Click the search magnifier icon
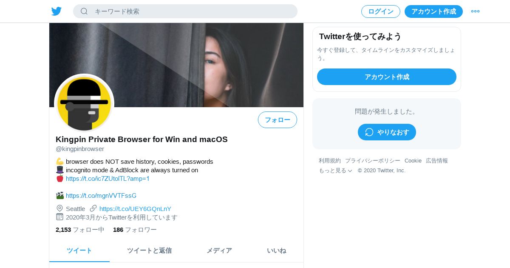The image size is (510, 268). [x=84, y=11]
